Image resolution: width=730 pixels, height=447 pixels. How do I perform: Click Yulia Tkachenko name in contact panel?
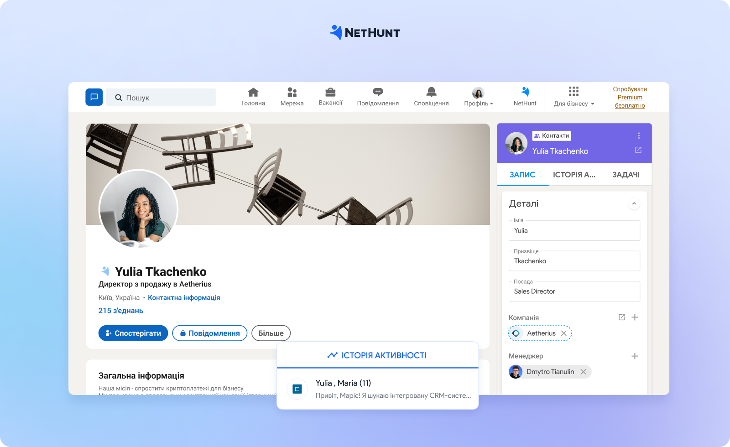(560, 151)
